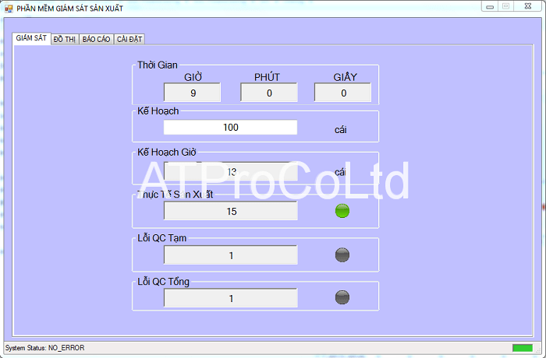546x358 pixels.
Task: Click the GIỜ hour field
Action: (x=193, y=93)
